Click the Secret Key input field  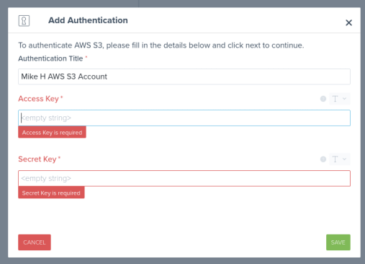[184, 178]
